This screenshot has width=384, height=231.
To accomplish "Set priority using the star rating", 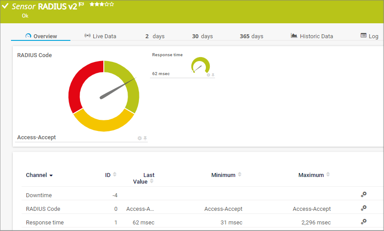I will [x=102, y=4].
